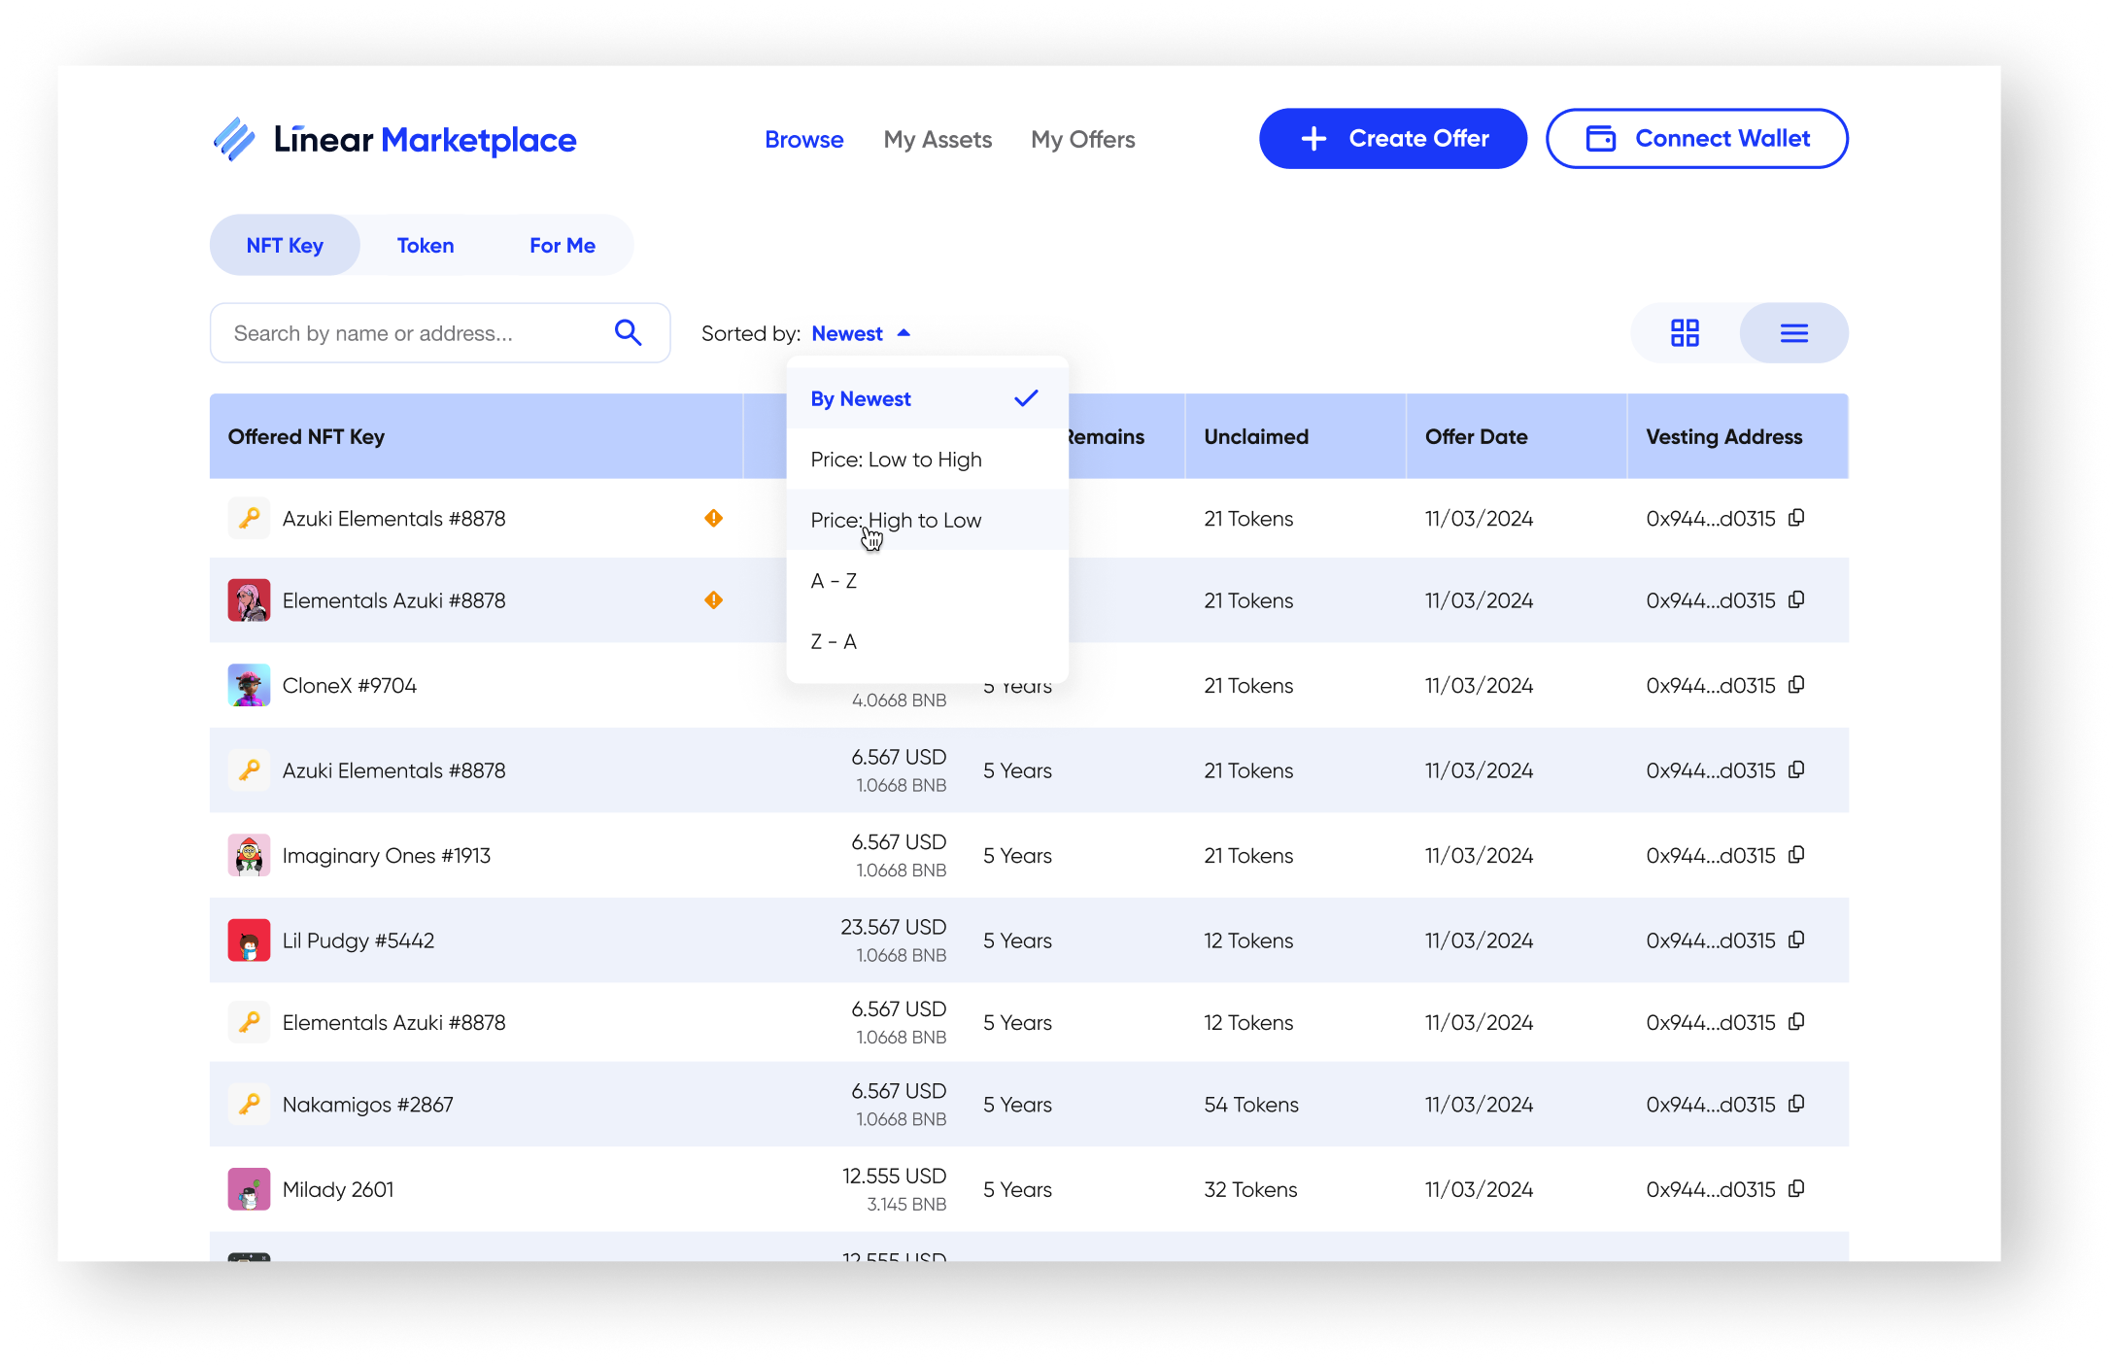Image resolution: width=2114 pixels, height=1366 pixels.
Task: Select A - Z from the sort menu
Action: [x=833, y=580]
